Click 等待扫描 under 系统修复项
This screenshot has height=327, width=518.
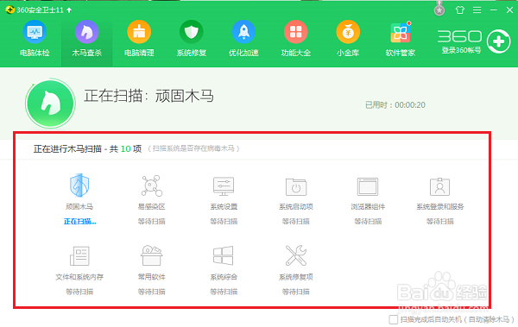(x=296, y=292)
